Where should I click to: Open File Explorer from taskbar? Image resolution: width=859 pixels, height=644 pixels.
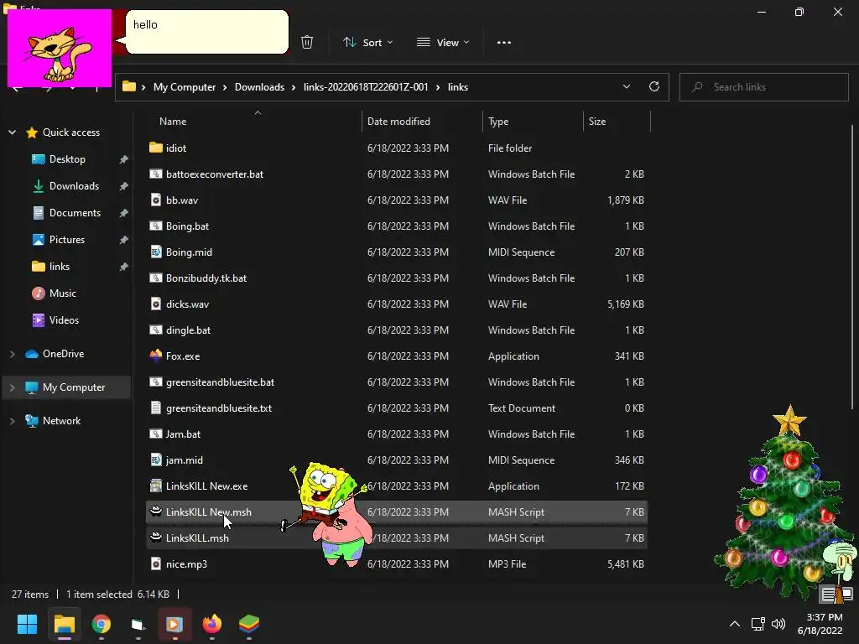[x=64, y=624]
